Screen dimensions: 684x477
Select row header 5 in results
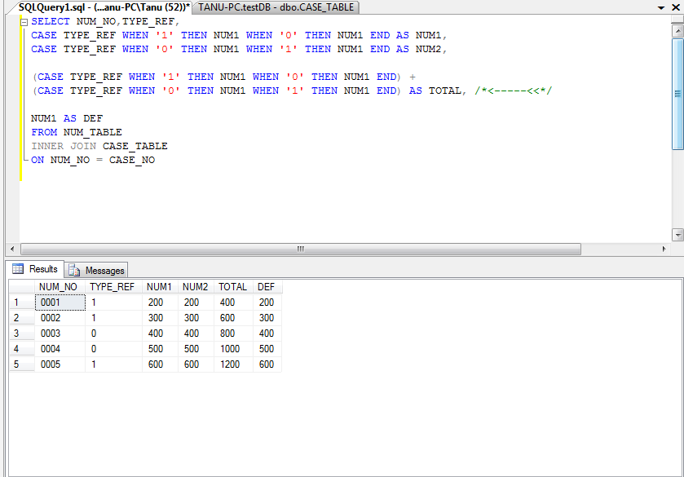pyautogui.click(x=22, y=364)
